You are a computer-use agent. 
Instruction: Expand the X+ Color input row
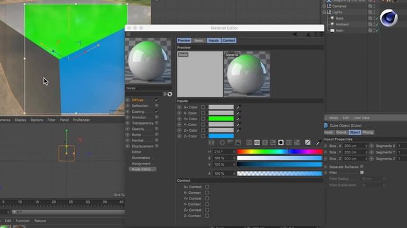(x=179, y=107)
